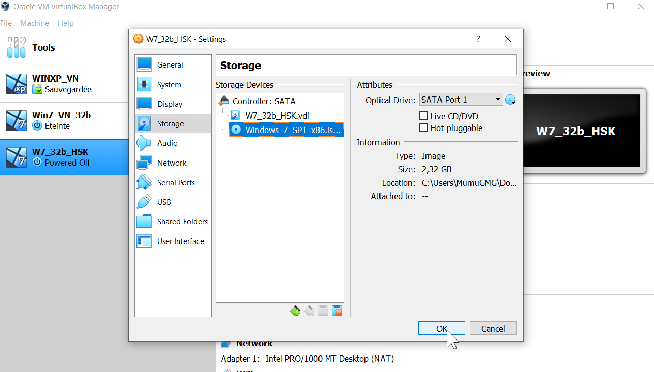The image size is (654, 372).
Task: Confirm settings with the OK button
Action: tap(442, 329)
